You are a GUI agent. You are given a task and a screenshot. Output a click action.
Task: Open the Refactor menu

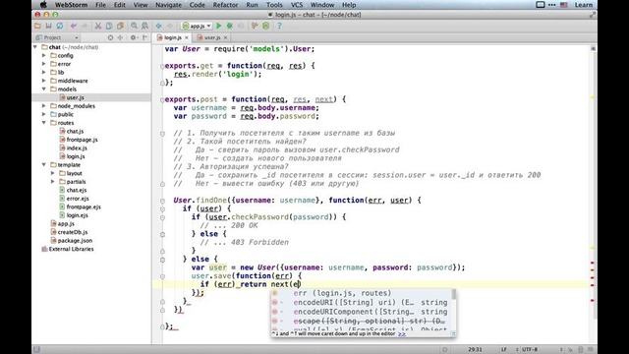click(x=225, y=5)
